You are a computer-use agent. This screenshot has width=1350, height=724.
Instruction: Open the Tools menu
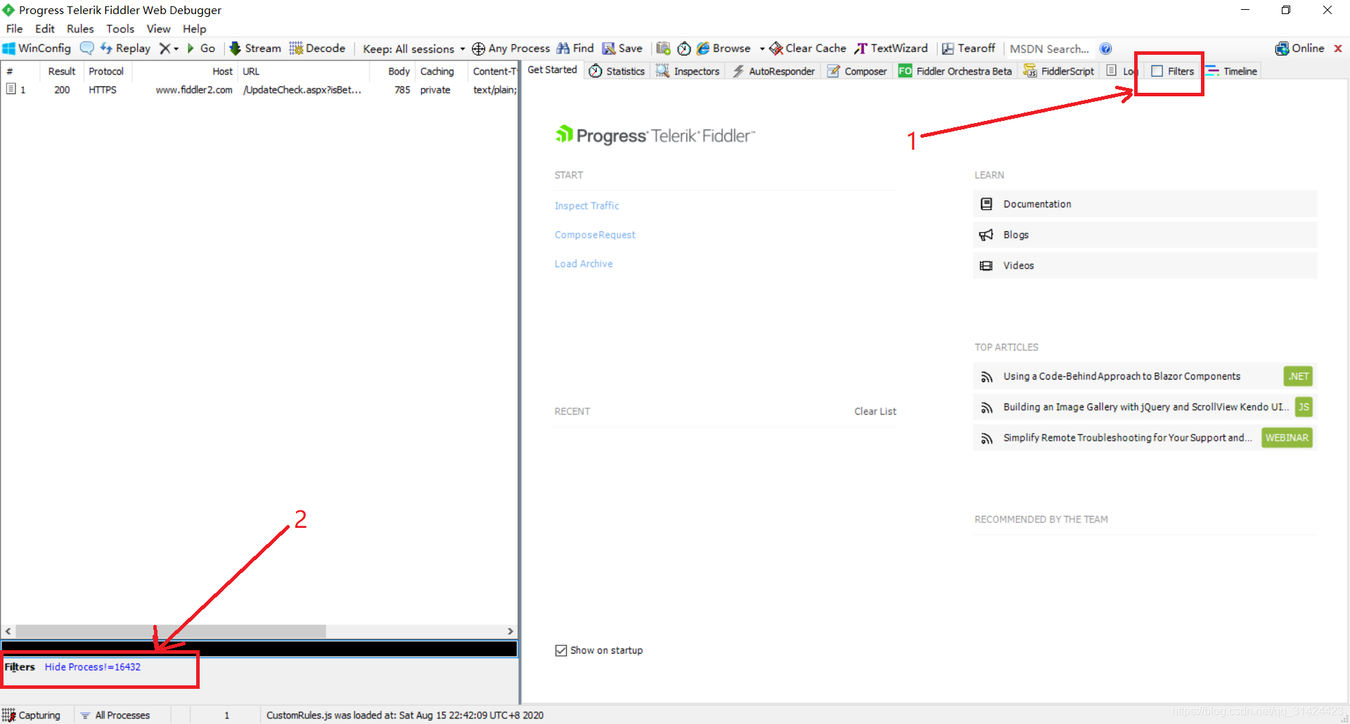click(120, 29)
